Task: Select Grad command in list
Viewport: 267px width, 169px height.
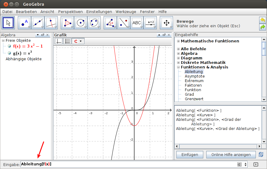Action: pos(189,94)
